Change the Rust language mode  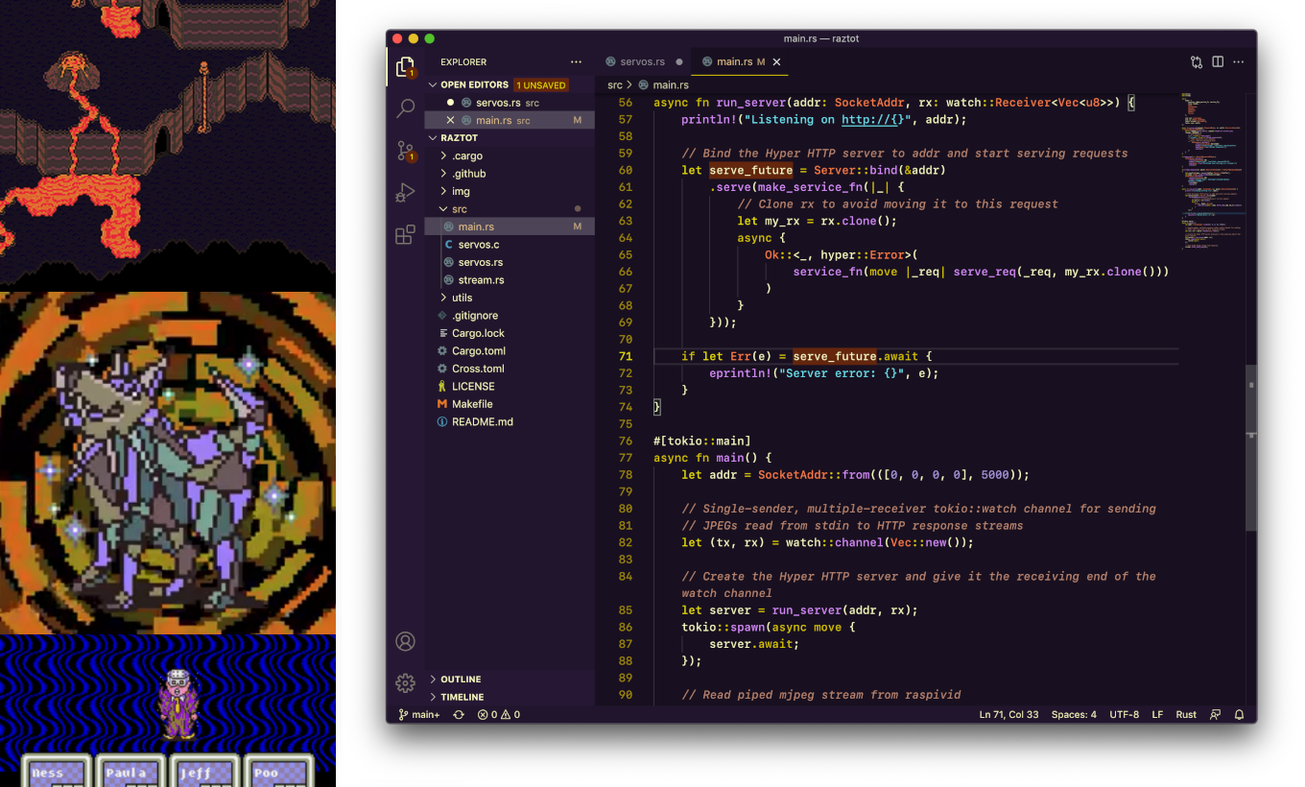[x=1186, y=715]
